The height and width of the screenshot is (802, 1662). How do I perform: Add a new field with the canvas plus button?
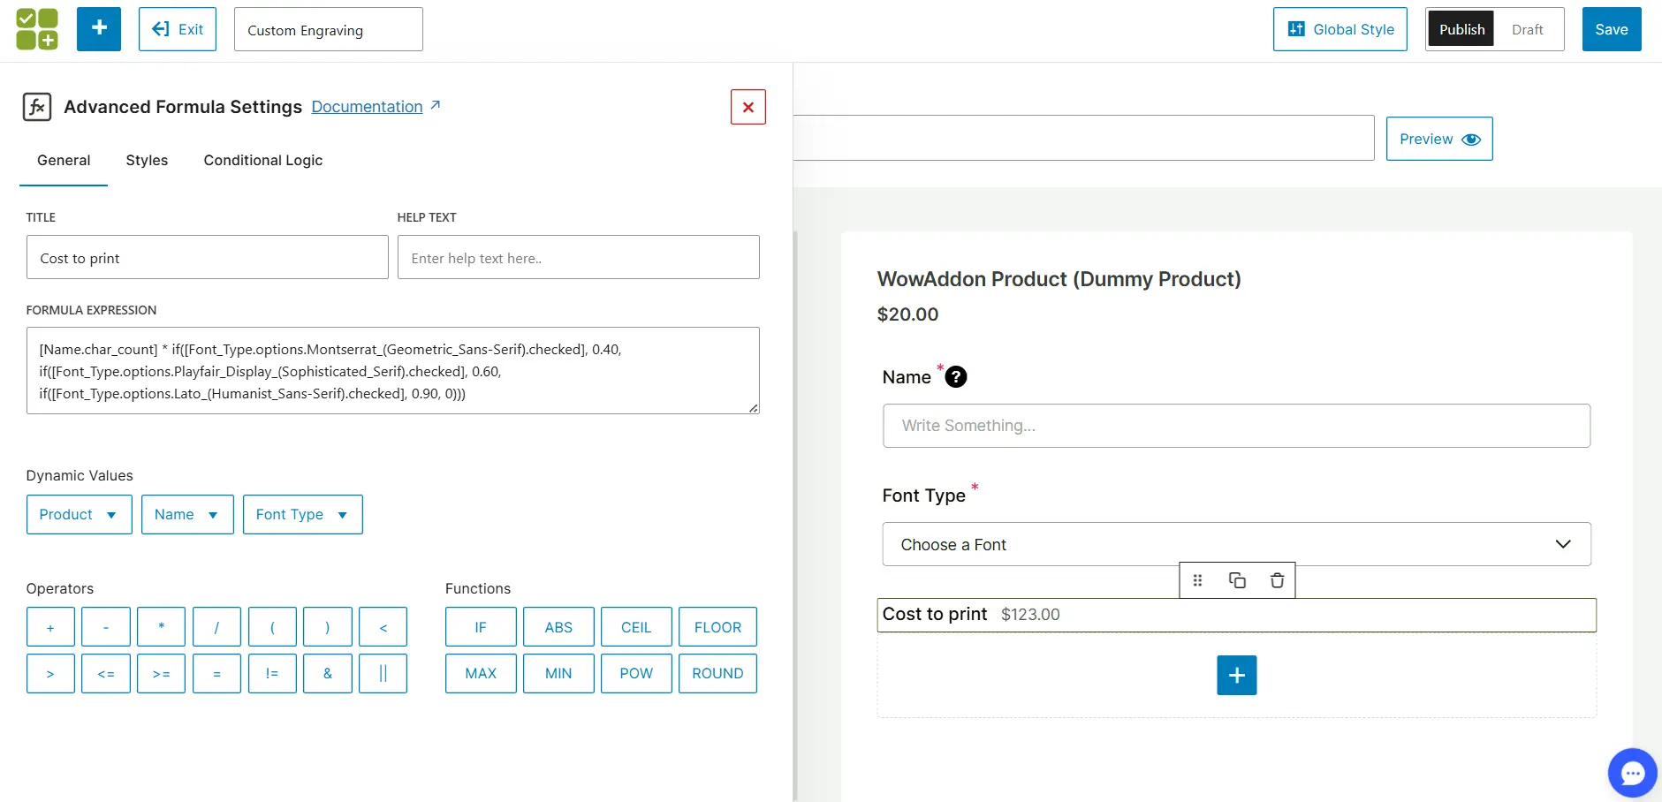pos(1236,676)
